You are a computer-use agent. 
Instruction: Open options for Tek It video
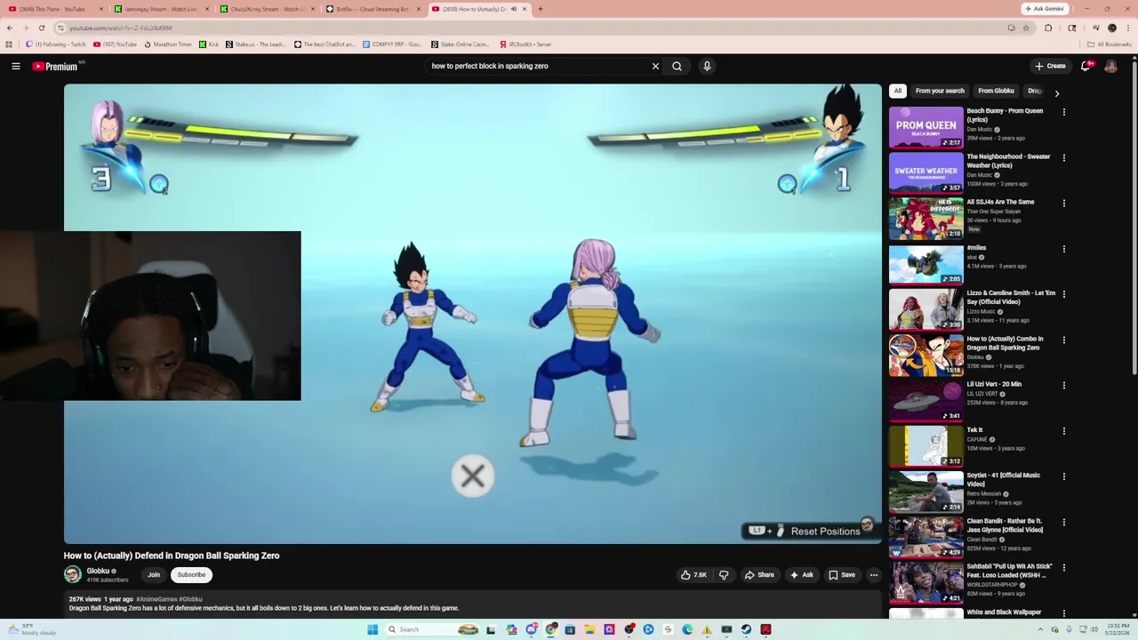pyautogui.click(x=1063, y=431)
